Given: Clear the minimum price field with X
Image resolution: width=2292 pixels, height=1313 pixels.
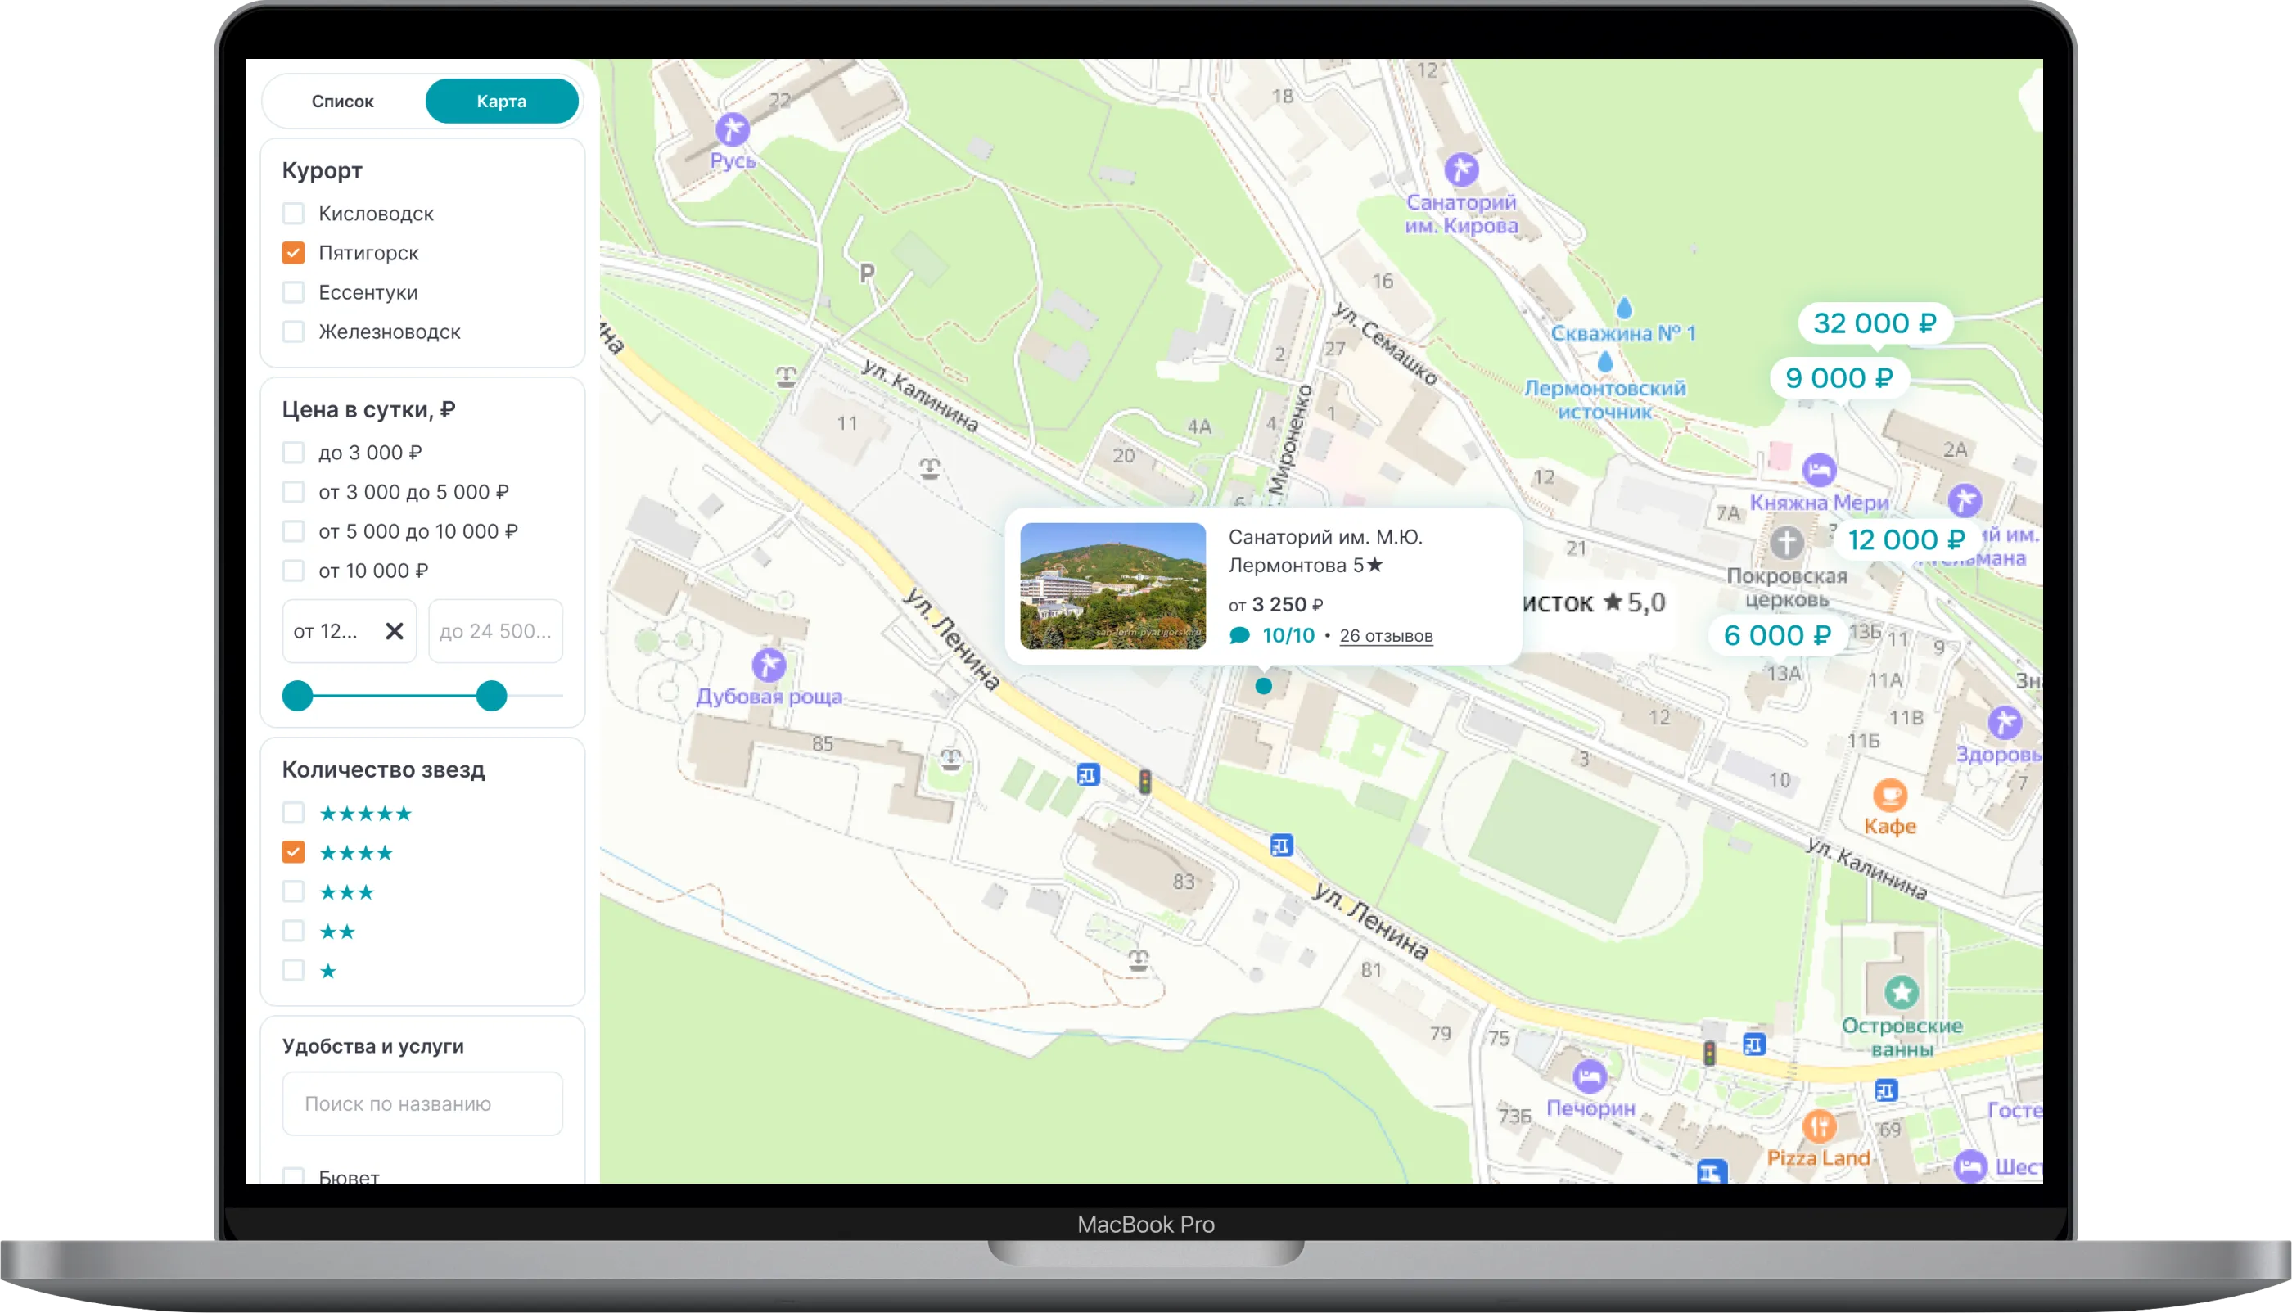Looking at the screenshot, I should click(394, 631).
